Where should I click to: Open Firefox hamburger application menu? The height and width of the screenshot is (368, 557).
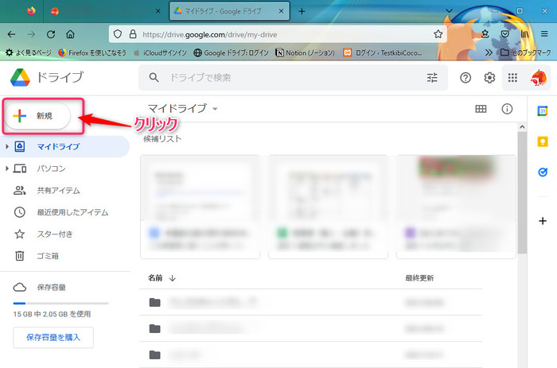point(544,34)
